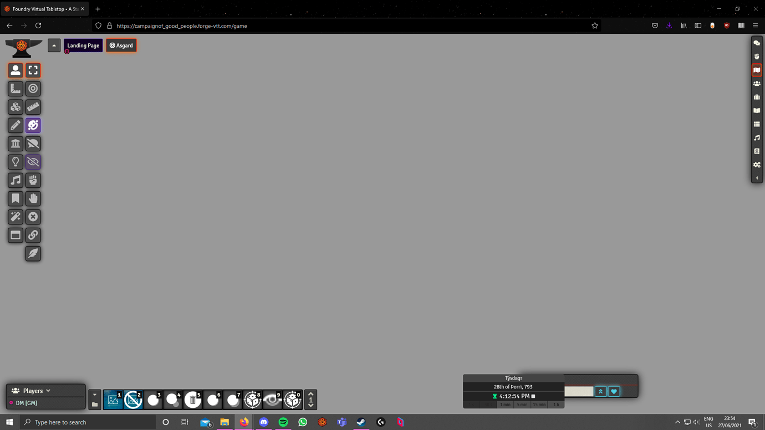Viewport: 765px width, 430px height.
Task: Open the game Settings gear icon
Action: click(x=757, y=165)
